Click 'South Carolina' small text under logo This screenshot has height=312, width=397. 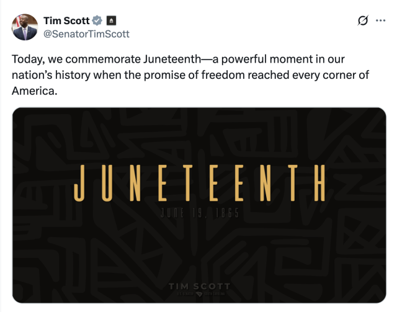click(214, 294)
